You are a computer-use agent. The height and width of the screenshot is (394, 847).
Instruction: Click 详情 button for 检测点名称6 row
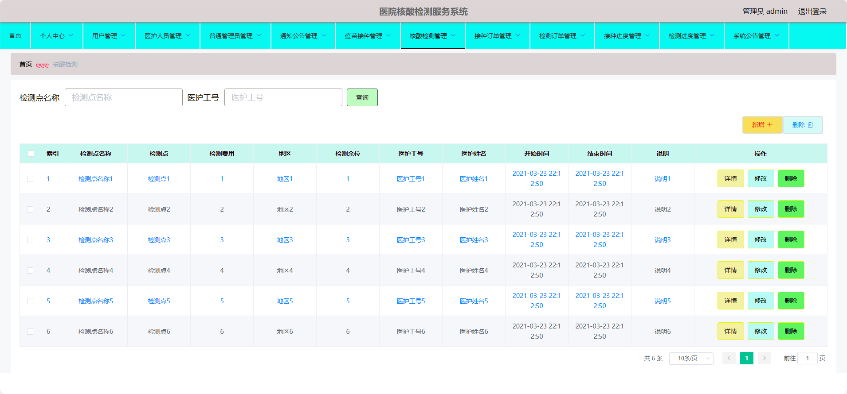point(731,331)
